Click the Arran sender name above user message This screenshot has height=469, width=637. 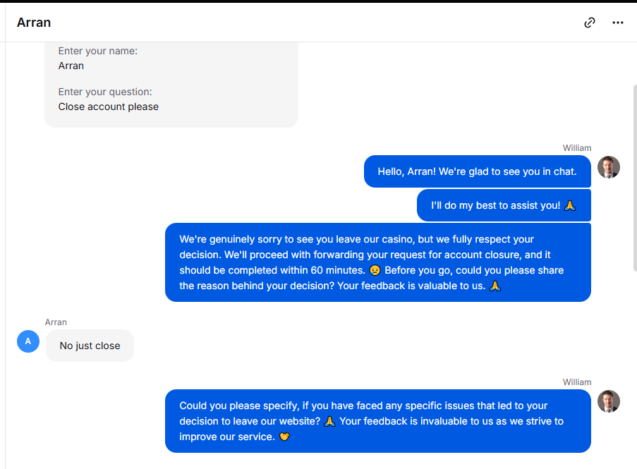click(56, 322)
